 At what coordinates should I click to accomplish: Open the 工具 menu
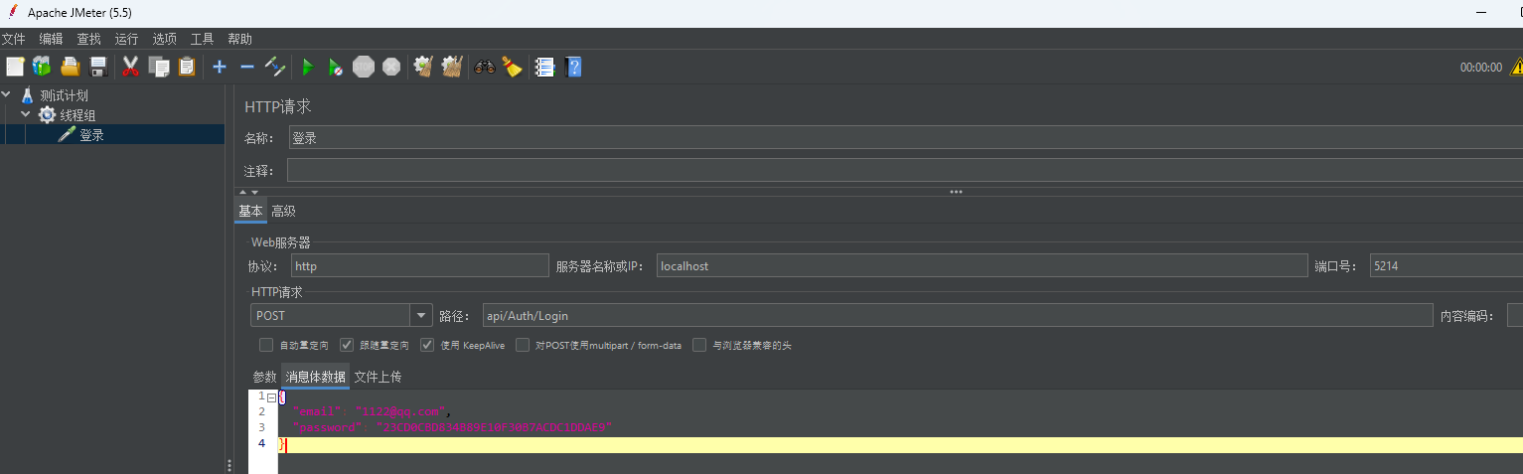pyautogui.click(x=202, y=39)
